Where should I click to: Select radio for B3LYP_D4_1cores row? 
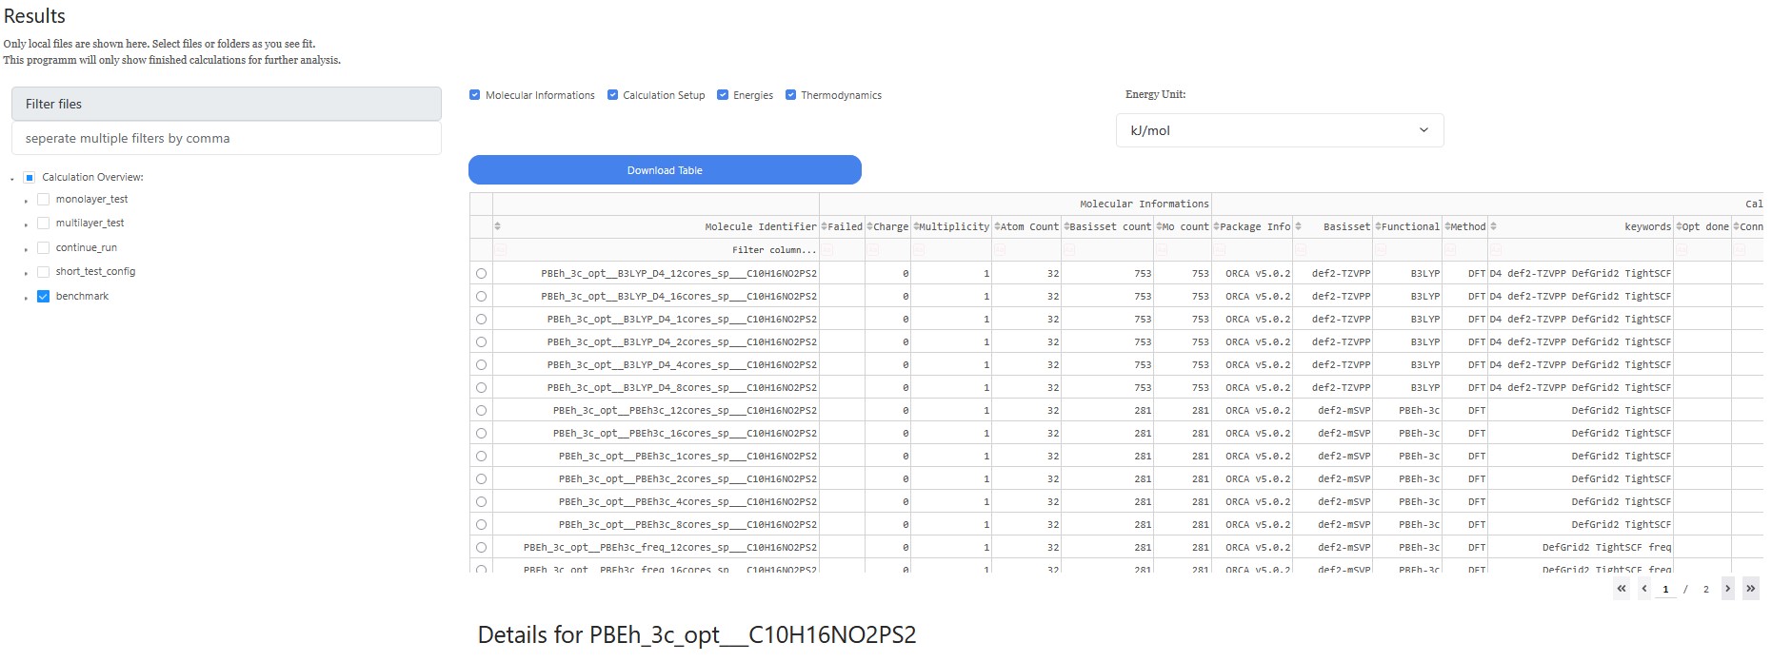(x=481, y=319)
